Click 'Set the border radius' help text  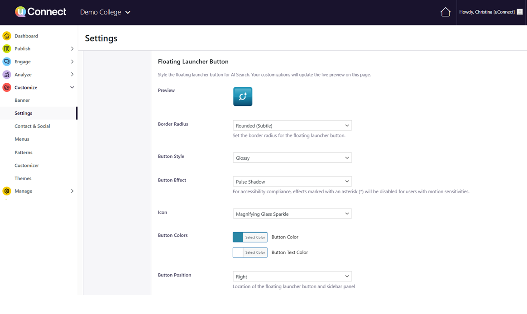click(289, 135)
